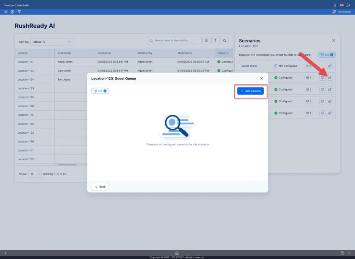Open the hamburger menu
The width and height of the screenshot is (355, 259).
(x=6, y=12)
